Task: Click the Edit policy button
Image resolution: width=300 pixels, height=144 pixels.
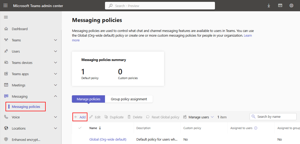Action: pos(95,117)
